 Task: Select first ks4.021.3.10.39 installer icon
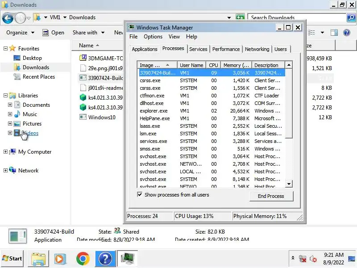(83, 97)
